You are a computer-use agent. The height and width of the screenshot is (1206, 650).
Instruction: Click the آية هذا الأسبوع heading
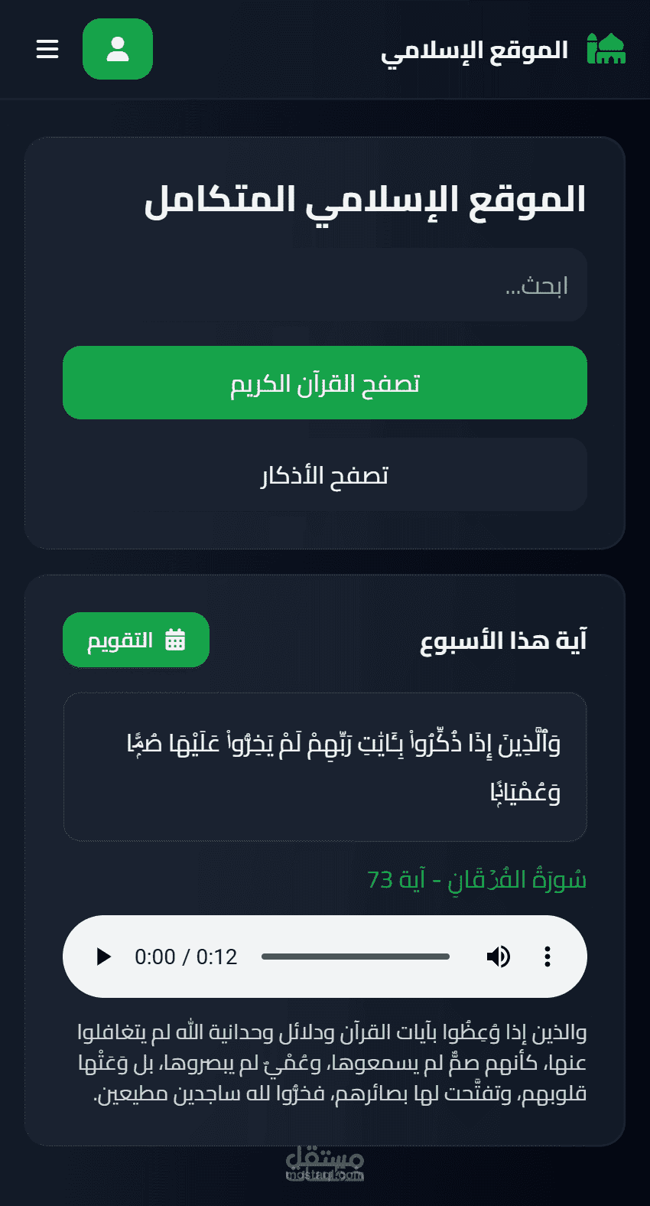(x=504, y=640)
